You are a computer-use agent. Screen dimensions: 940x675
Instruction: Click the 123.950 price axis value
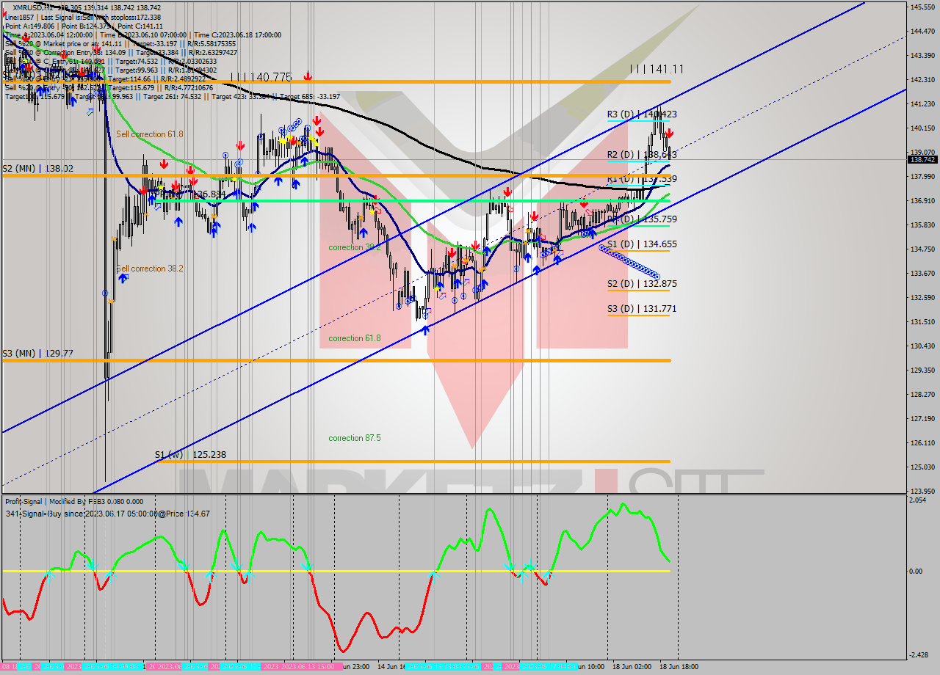[922, 491]
